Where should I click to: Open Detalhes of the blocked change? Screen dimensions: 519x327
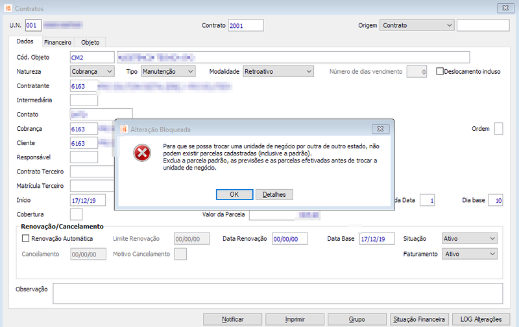tap(274, 194)
